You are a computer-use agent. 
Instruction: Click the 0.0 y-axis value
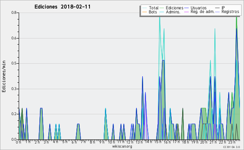[14, 139]
